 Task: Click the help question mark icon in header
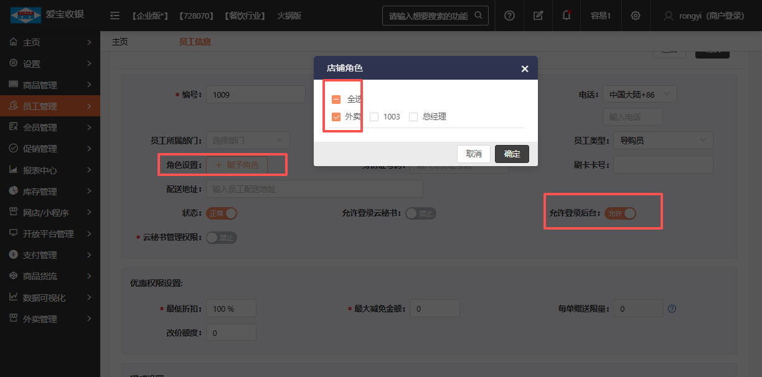point(509,16)
